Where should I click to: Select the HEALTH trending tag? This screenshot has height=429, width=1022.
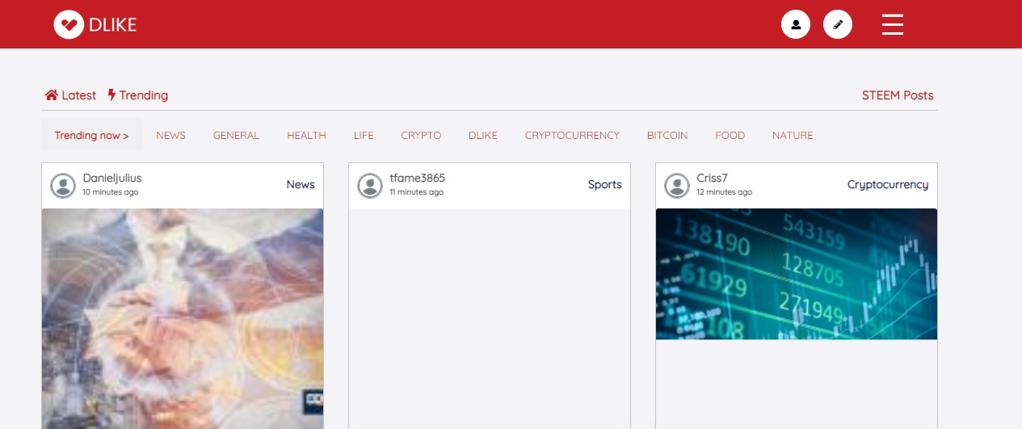306,136
